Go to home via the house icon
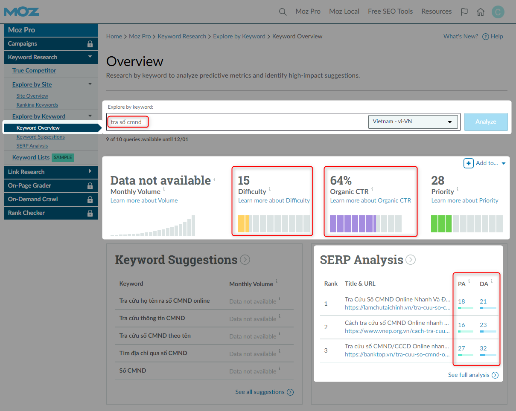 pos(481,12)
